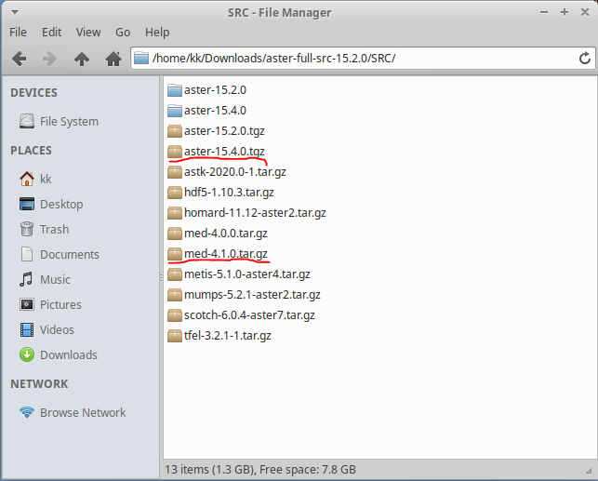Screen dimensions: 598x481
Task: Select the mumps-5.2.1-aster2.tar.gz archive icon
Action: point(175,295)
